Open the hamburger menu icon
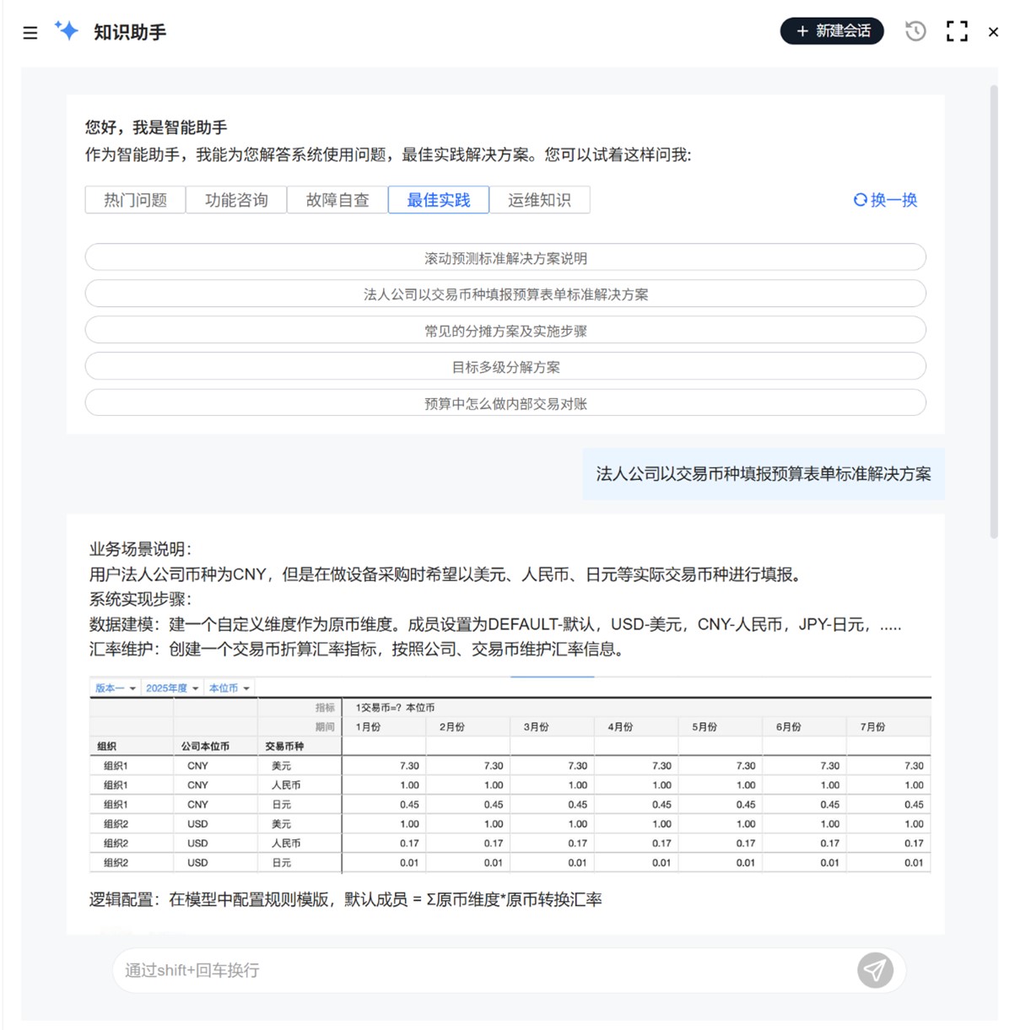This screenshot has width=1015, height=1030. pyautogui.click(x=30, y=33)
